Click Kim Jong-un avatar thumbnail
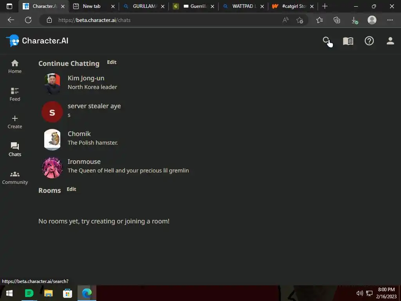Screen dimensions: 401x301 coord(52,84)
